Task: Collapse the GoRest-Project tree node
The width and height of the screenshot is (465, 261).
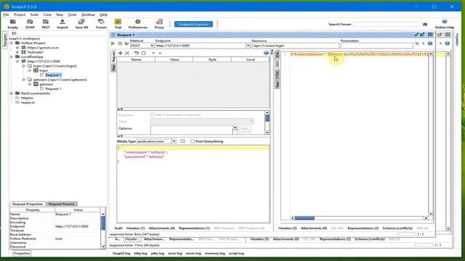Action: [x=12, y=43]
